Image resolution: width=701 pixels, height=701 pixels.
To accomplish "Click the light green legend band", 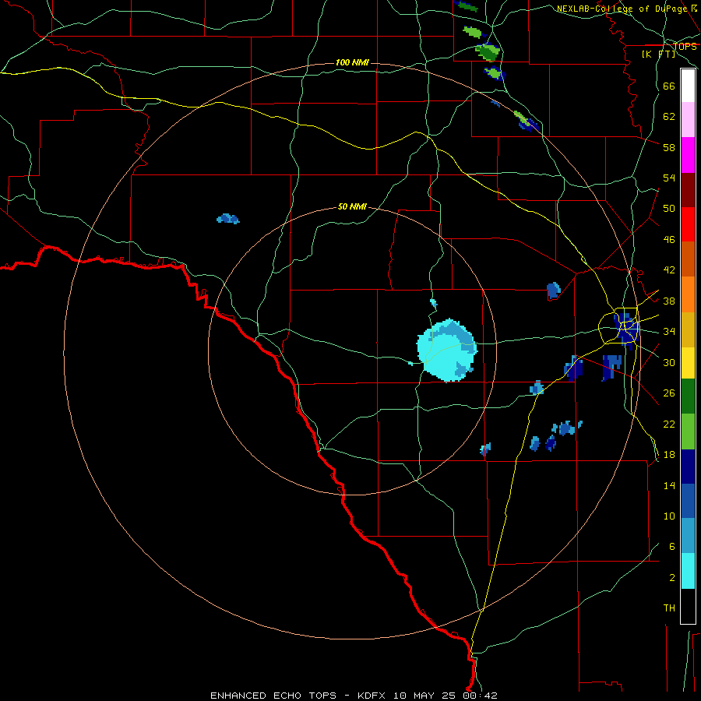I will (688, 432).
